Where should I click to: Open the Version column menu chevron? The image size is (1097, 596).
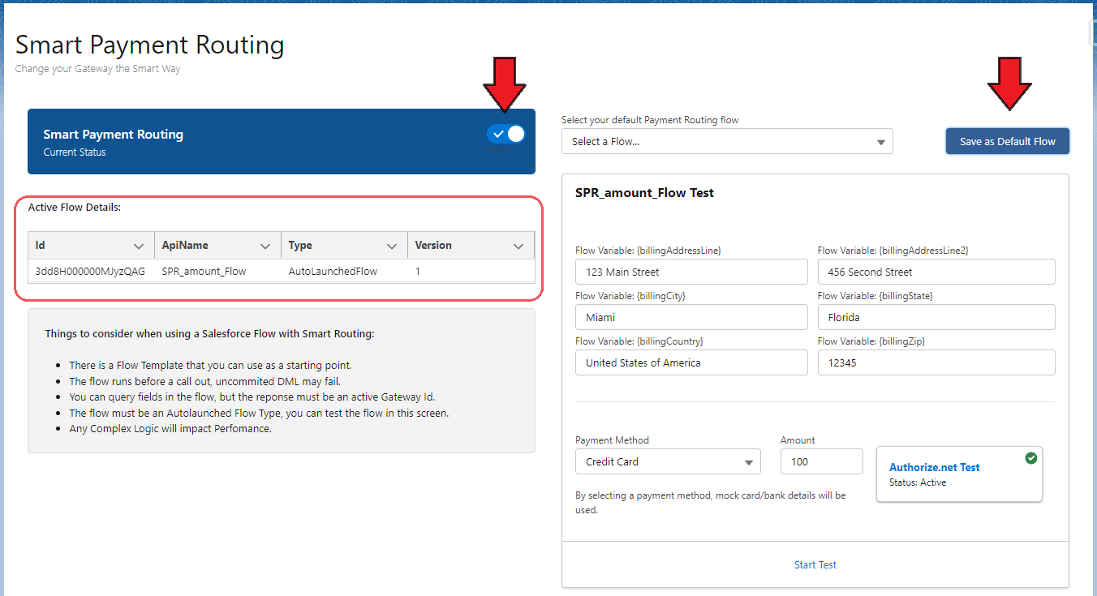point(518,246)
